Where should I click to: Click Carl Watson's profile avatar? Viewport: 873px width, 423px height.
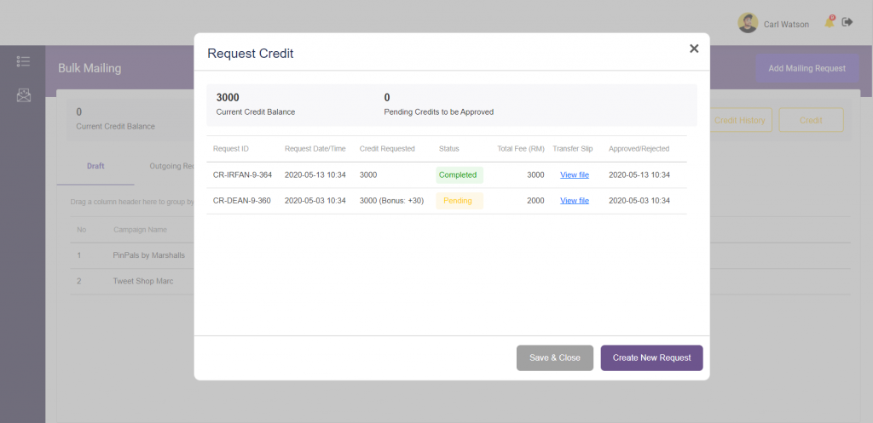(x=748, y=23)
